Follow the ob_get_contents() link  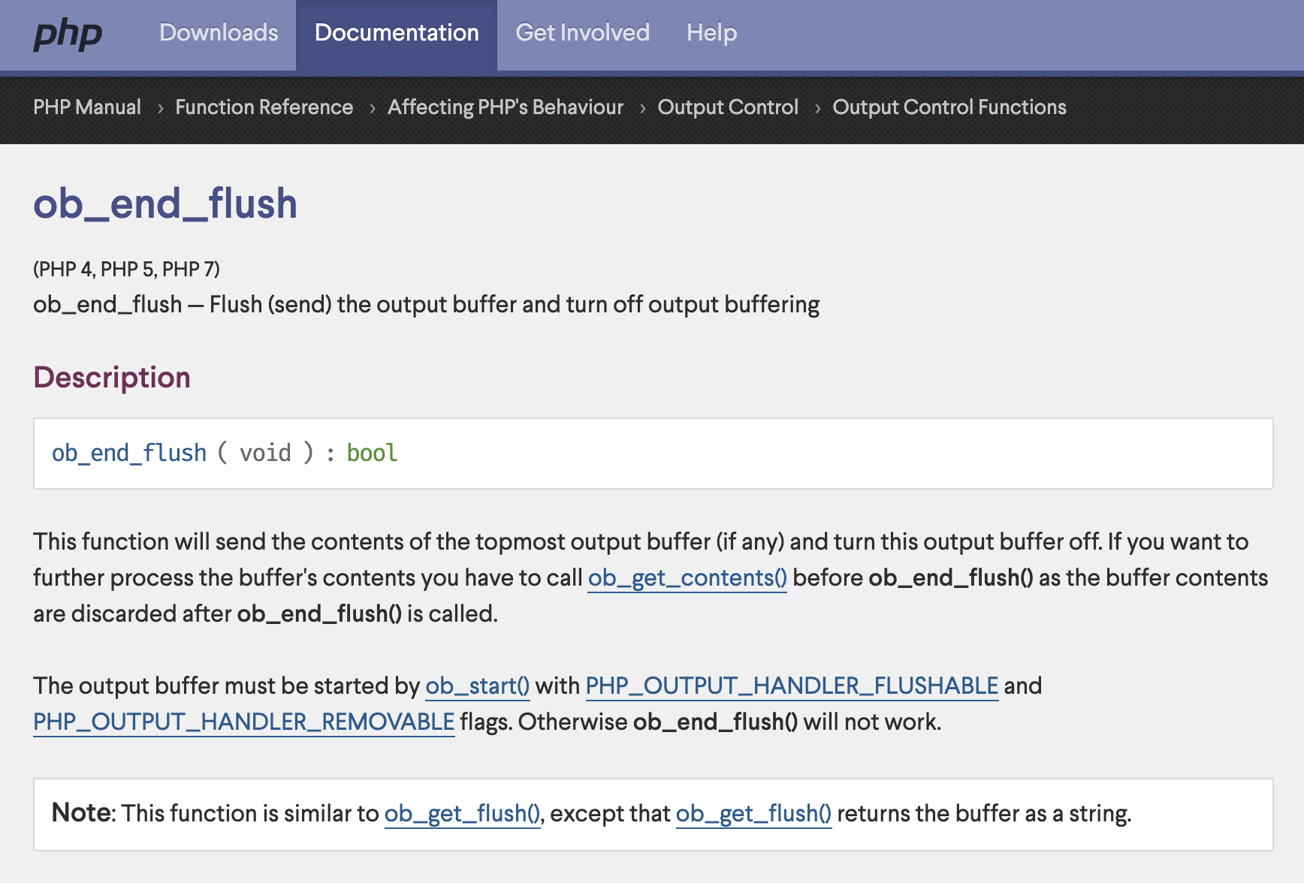687,578
